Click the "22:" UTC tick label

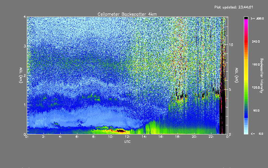[x=211, y=137]
